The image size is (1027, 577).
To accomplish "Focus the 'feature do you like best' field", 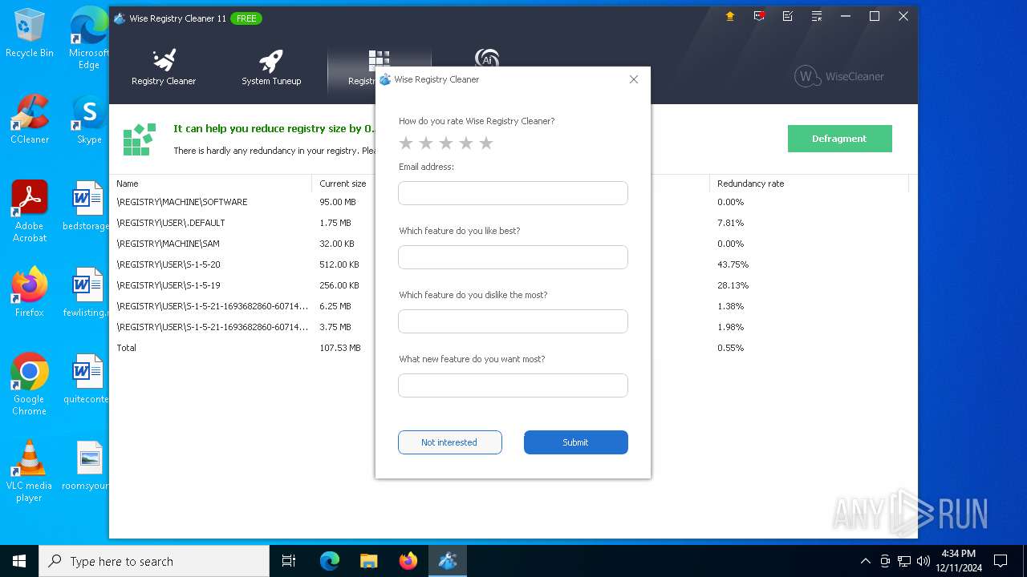I will pyautogui.click(x=513, y=257).
